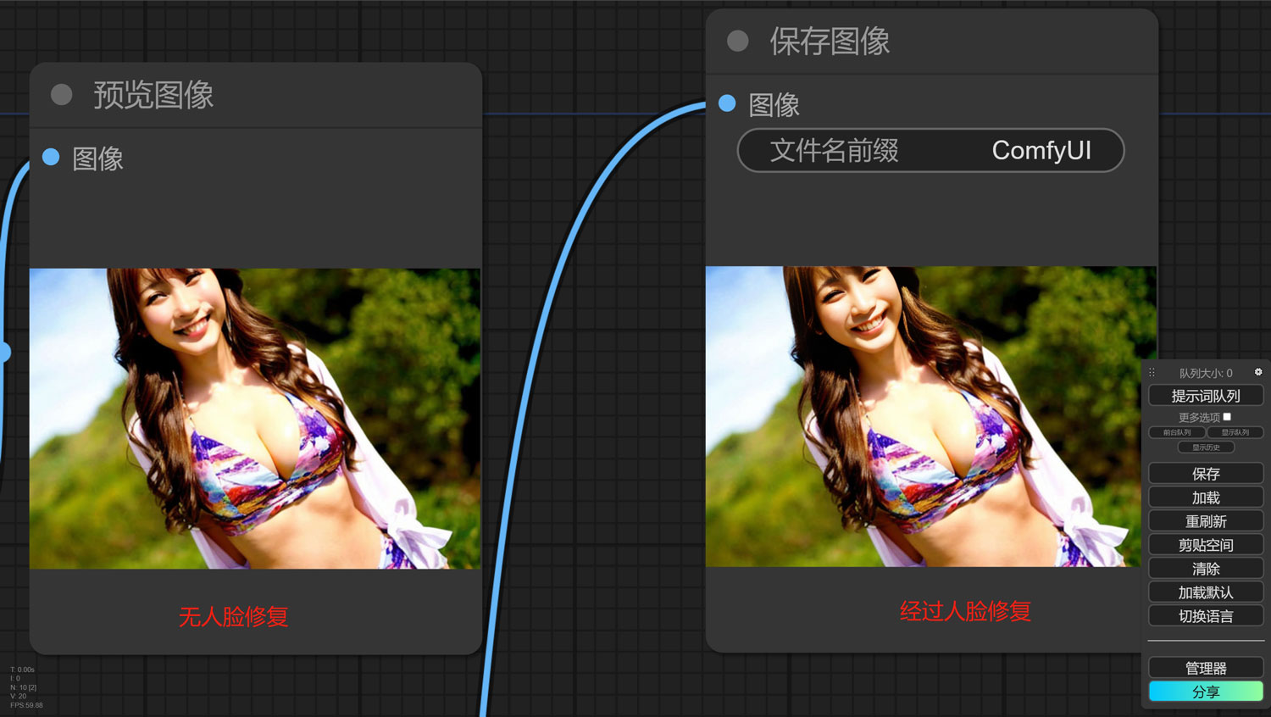The image size is (1271, 717).
Task: Clear the canvas with 清除
Action: [x=1206, y=569]
